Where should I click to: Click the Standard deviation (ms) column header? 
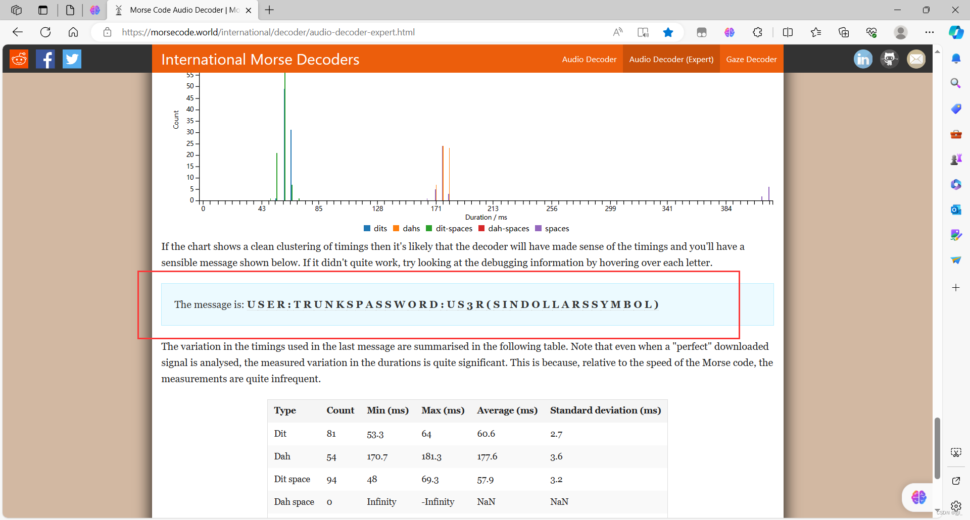[605, 410]
